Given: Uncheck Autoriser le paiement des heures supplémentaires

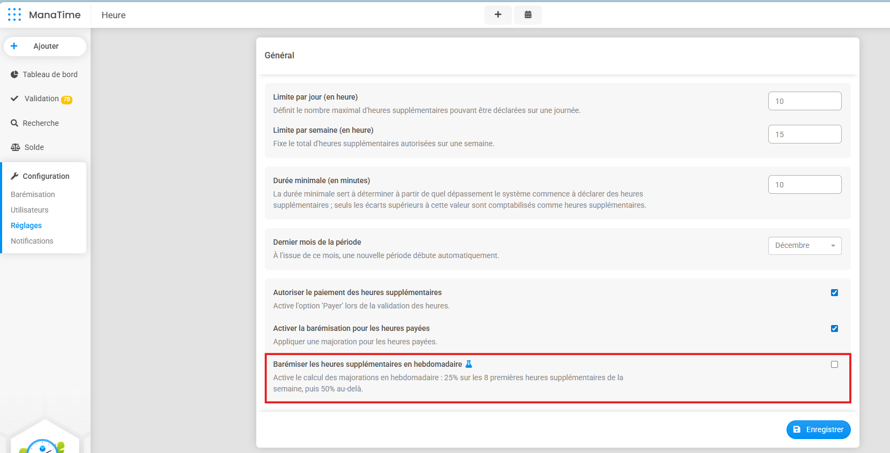Looking at the screenshot, I should tap(834, 293).
